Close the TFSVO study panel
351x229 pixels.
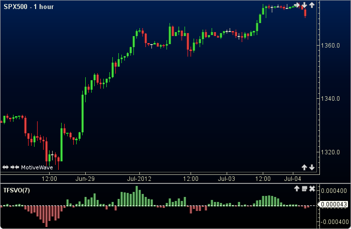[x=312, y=189]
